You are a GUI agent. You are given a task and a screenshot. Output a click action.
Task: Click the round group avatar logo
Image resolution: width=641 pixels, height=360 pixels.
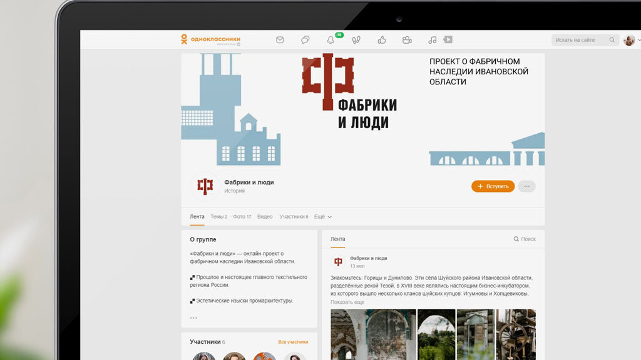(205, 186)
